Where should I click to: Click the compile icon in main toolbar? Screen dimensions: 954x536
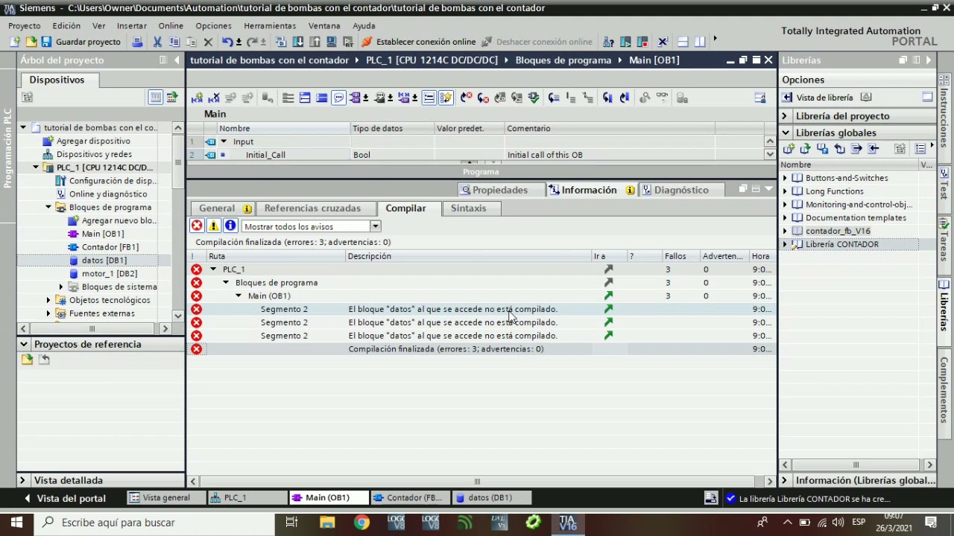tap(282, 42)
